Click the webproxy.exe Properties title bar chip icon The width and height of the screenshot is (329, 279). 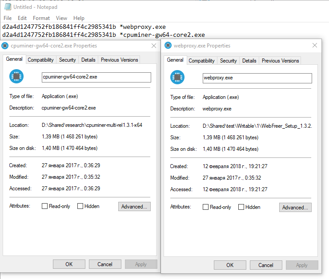tap(168, 45)
